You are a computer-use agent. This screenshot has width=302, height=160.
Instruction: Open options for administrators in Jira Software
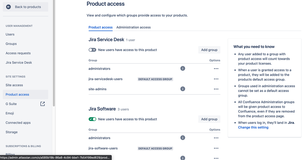click(216, 138)
